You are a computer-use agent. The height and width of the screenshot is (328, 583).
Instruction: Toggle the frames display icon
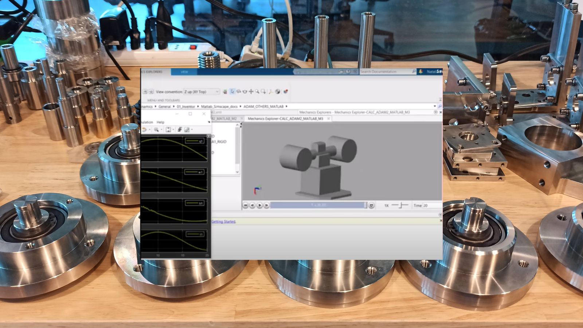coord(271,92)
